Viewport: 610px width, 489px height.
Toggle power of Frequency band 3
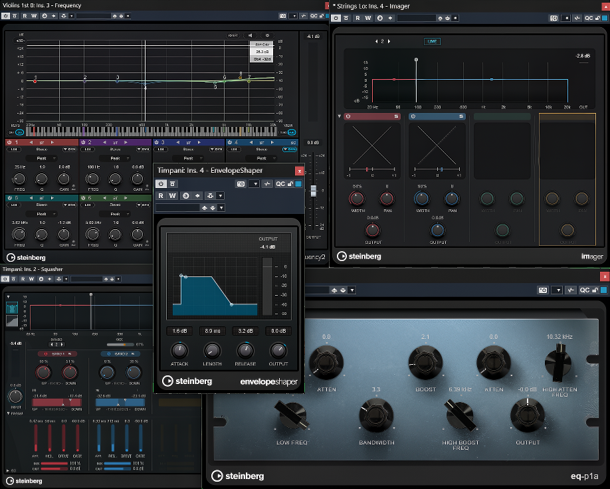click(x=156, y=142)
